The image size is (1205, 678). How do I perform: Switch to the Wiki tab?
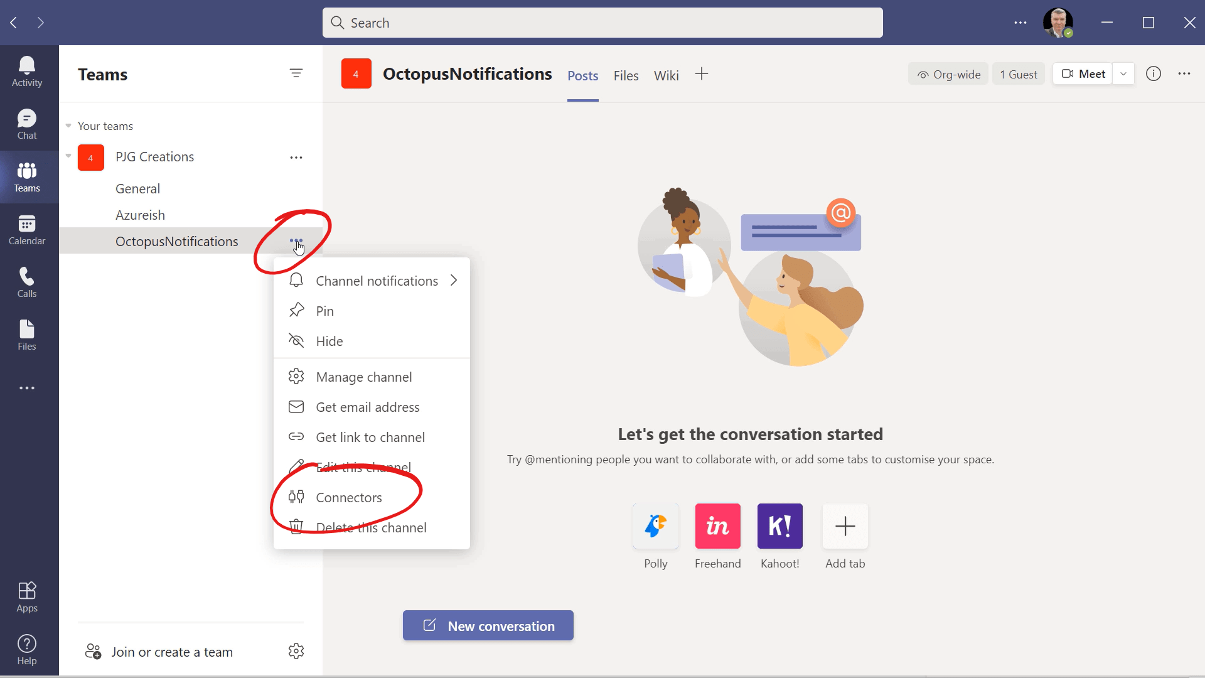coord(666,75)
